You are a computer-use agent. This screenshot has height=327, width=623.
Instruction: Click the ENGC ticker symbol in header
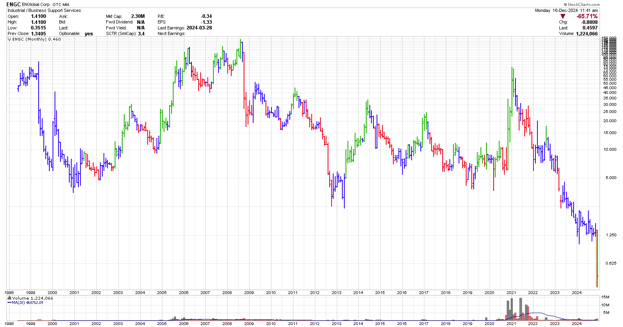pos(14,4)
